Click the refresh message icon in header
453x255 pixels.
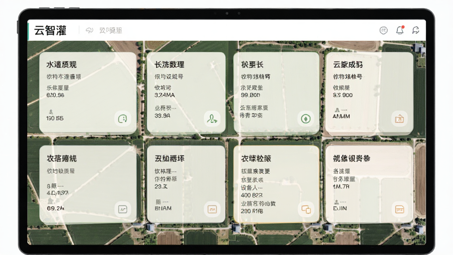(415, 30)
